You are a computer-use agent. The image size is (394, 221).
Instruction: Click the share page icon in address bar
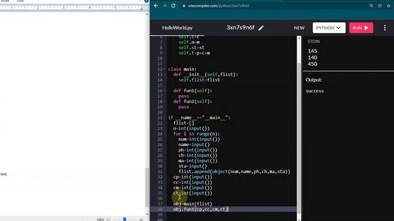(x=380, y=6)
